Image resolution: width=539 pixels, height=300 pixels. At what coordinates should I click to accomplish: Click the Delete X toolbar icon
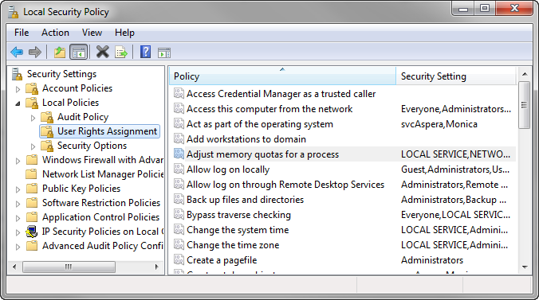pos(102,53)
